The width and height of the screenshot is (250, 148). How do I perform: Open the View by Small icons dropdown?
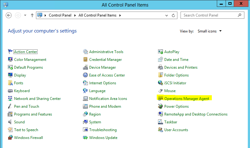(x=210, y=31)
